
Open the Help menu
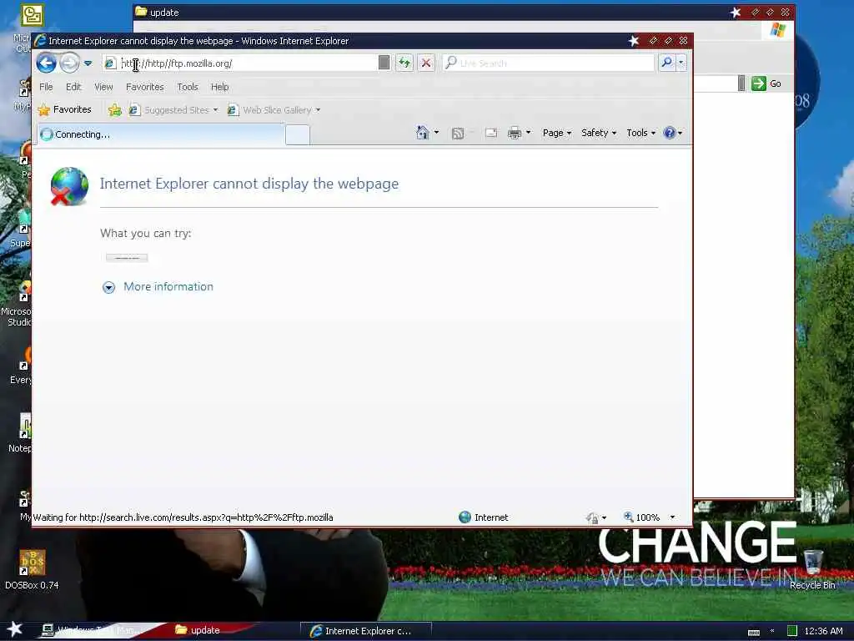[x=220, y=87]
